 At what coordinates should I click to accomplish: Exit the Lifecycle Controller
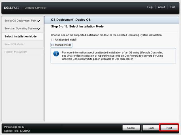173,7
